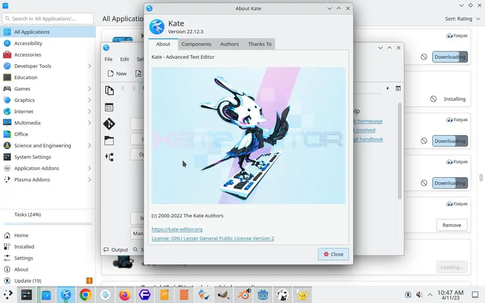Viewport: 485px width, 303px height.
Task: Click the Kate logo in the About header
Action: coord(157,27)
